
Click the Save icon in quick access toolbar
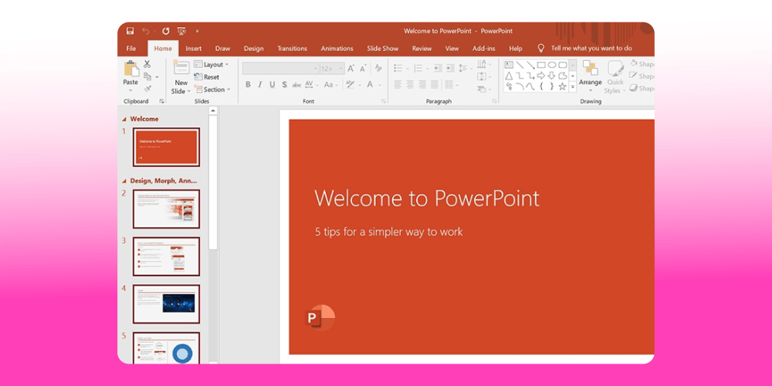click(130, 31)
